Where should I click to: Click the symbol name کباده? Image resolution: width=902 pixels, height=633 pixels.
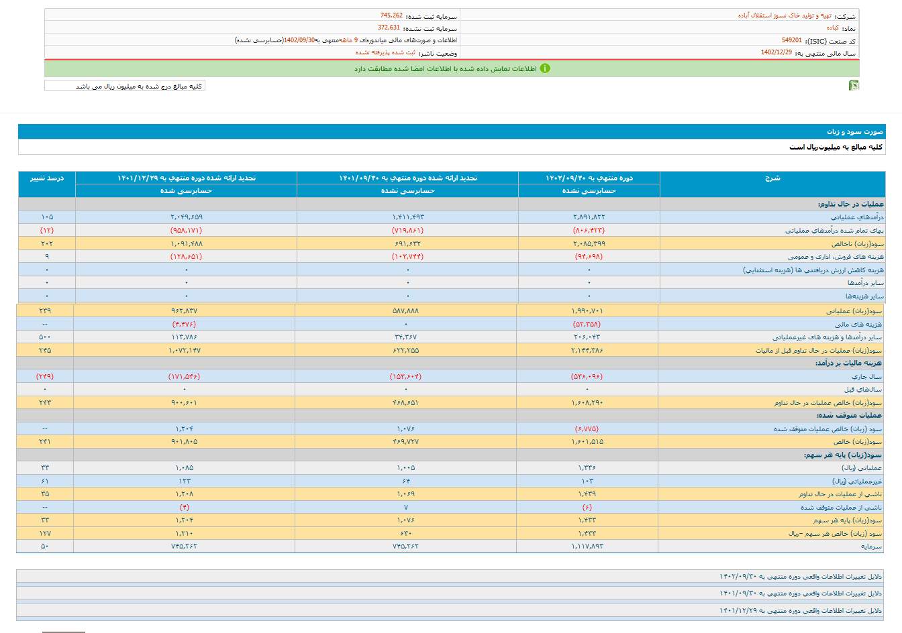coord(832,28)
